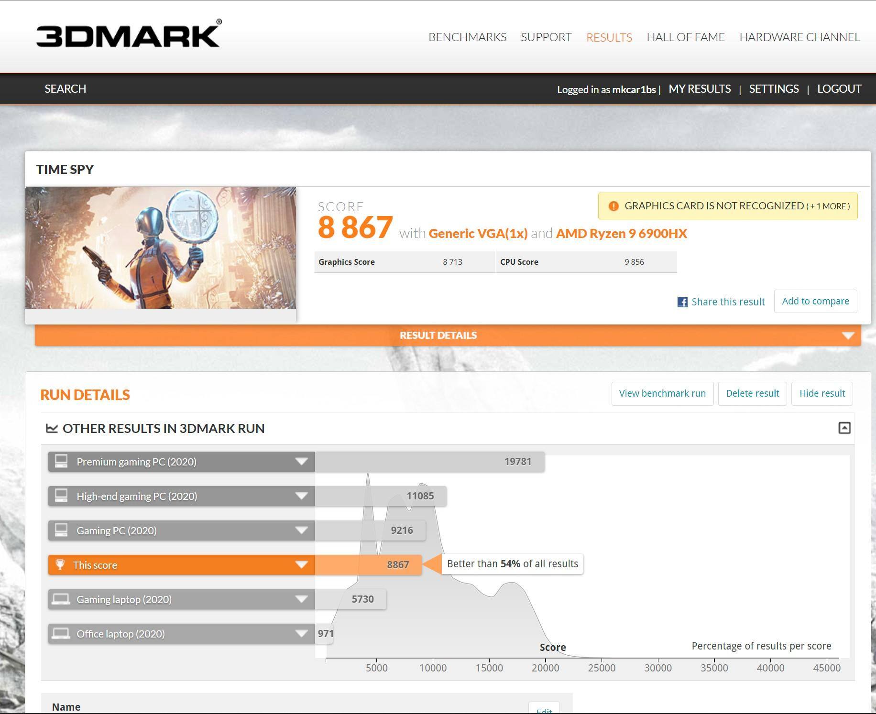This screenshot has width=876, height=714.
Task: Click the Premium gaming PC desktop icon
Action: (61, 461)
